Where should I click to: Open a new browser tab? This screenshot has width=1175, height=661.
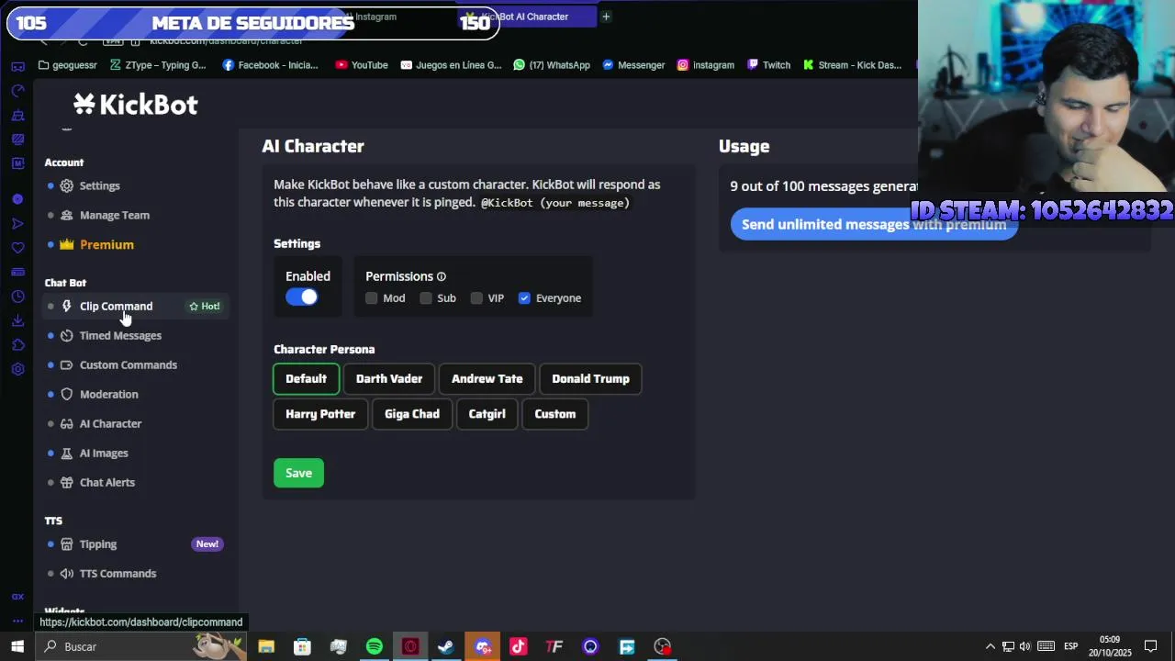606,17
